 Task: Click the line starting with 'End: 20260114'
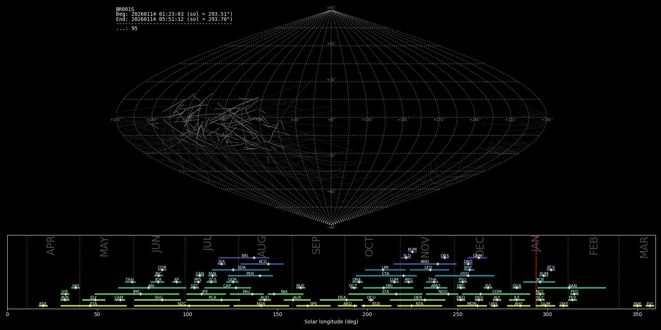coord(174,19)
